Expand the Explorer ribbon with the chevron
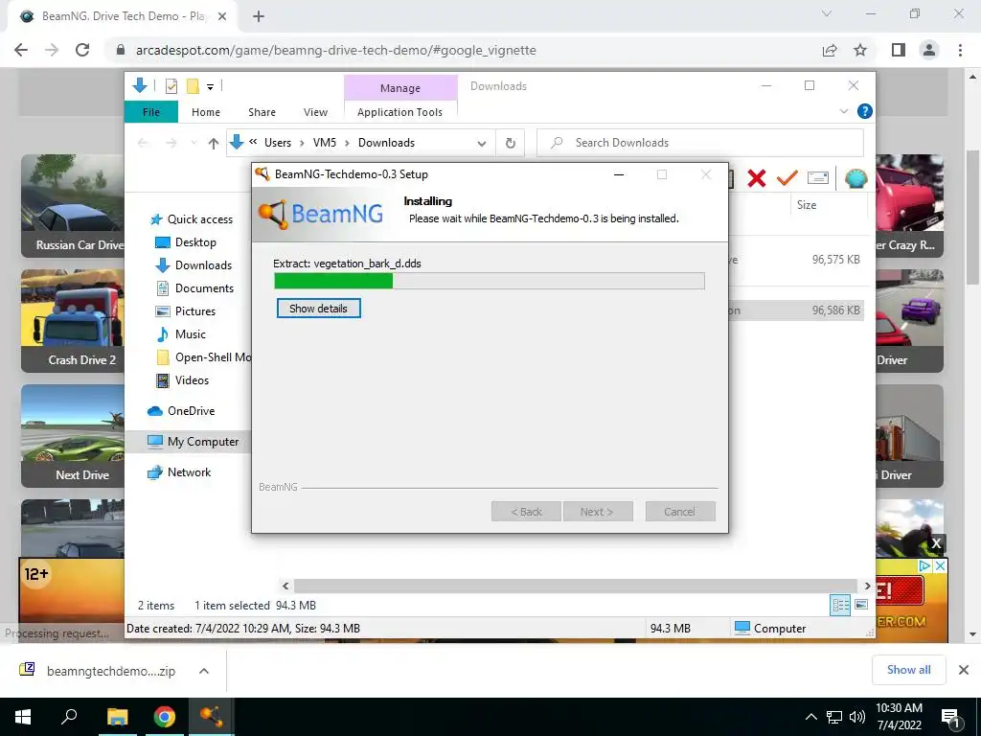The image size is (981, 736). click(843, 111)
